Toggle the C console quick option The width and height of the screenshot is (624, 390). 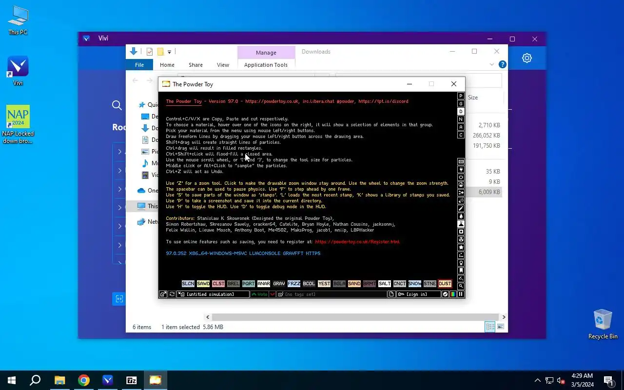(x=461, y=135)
